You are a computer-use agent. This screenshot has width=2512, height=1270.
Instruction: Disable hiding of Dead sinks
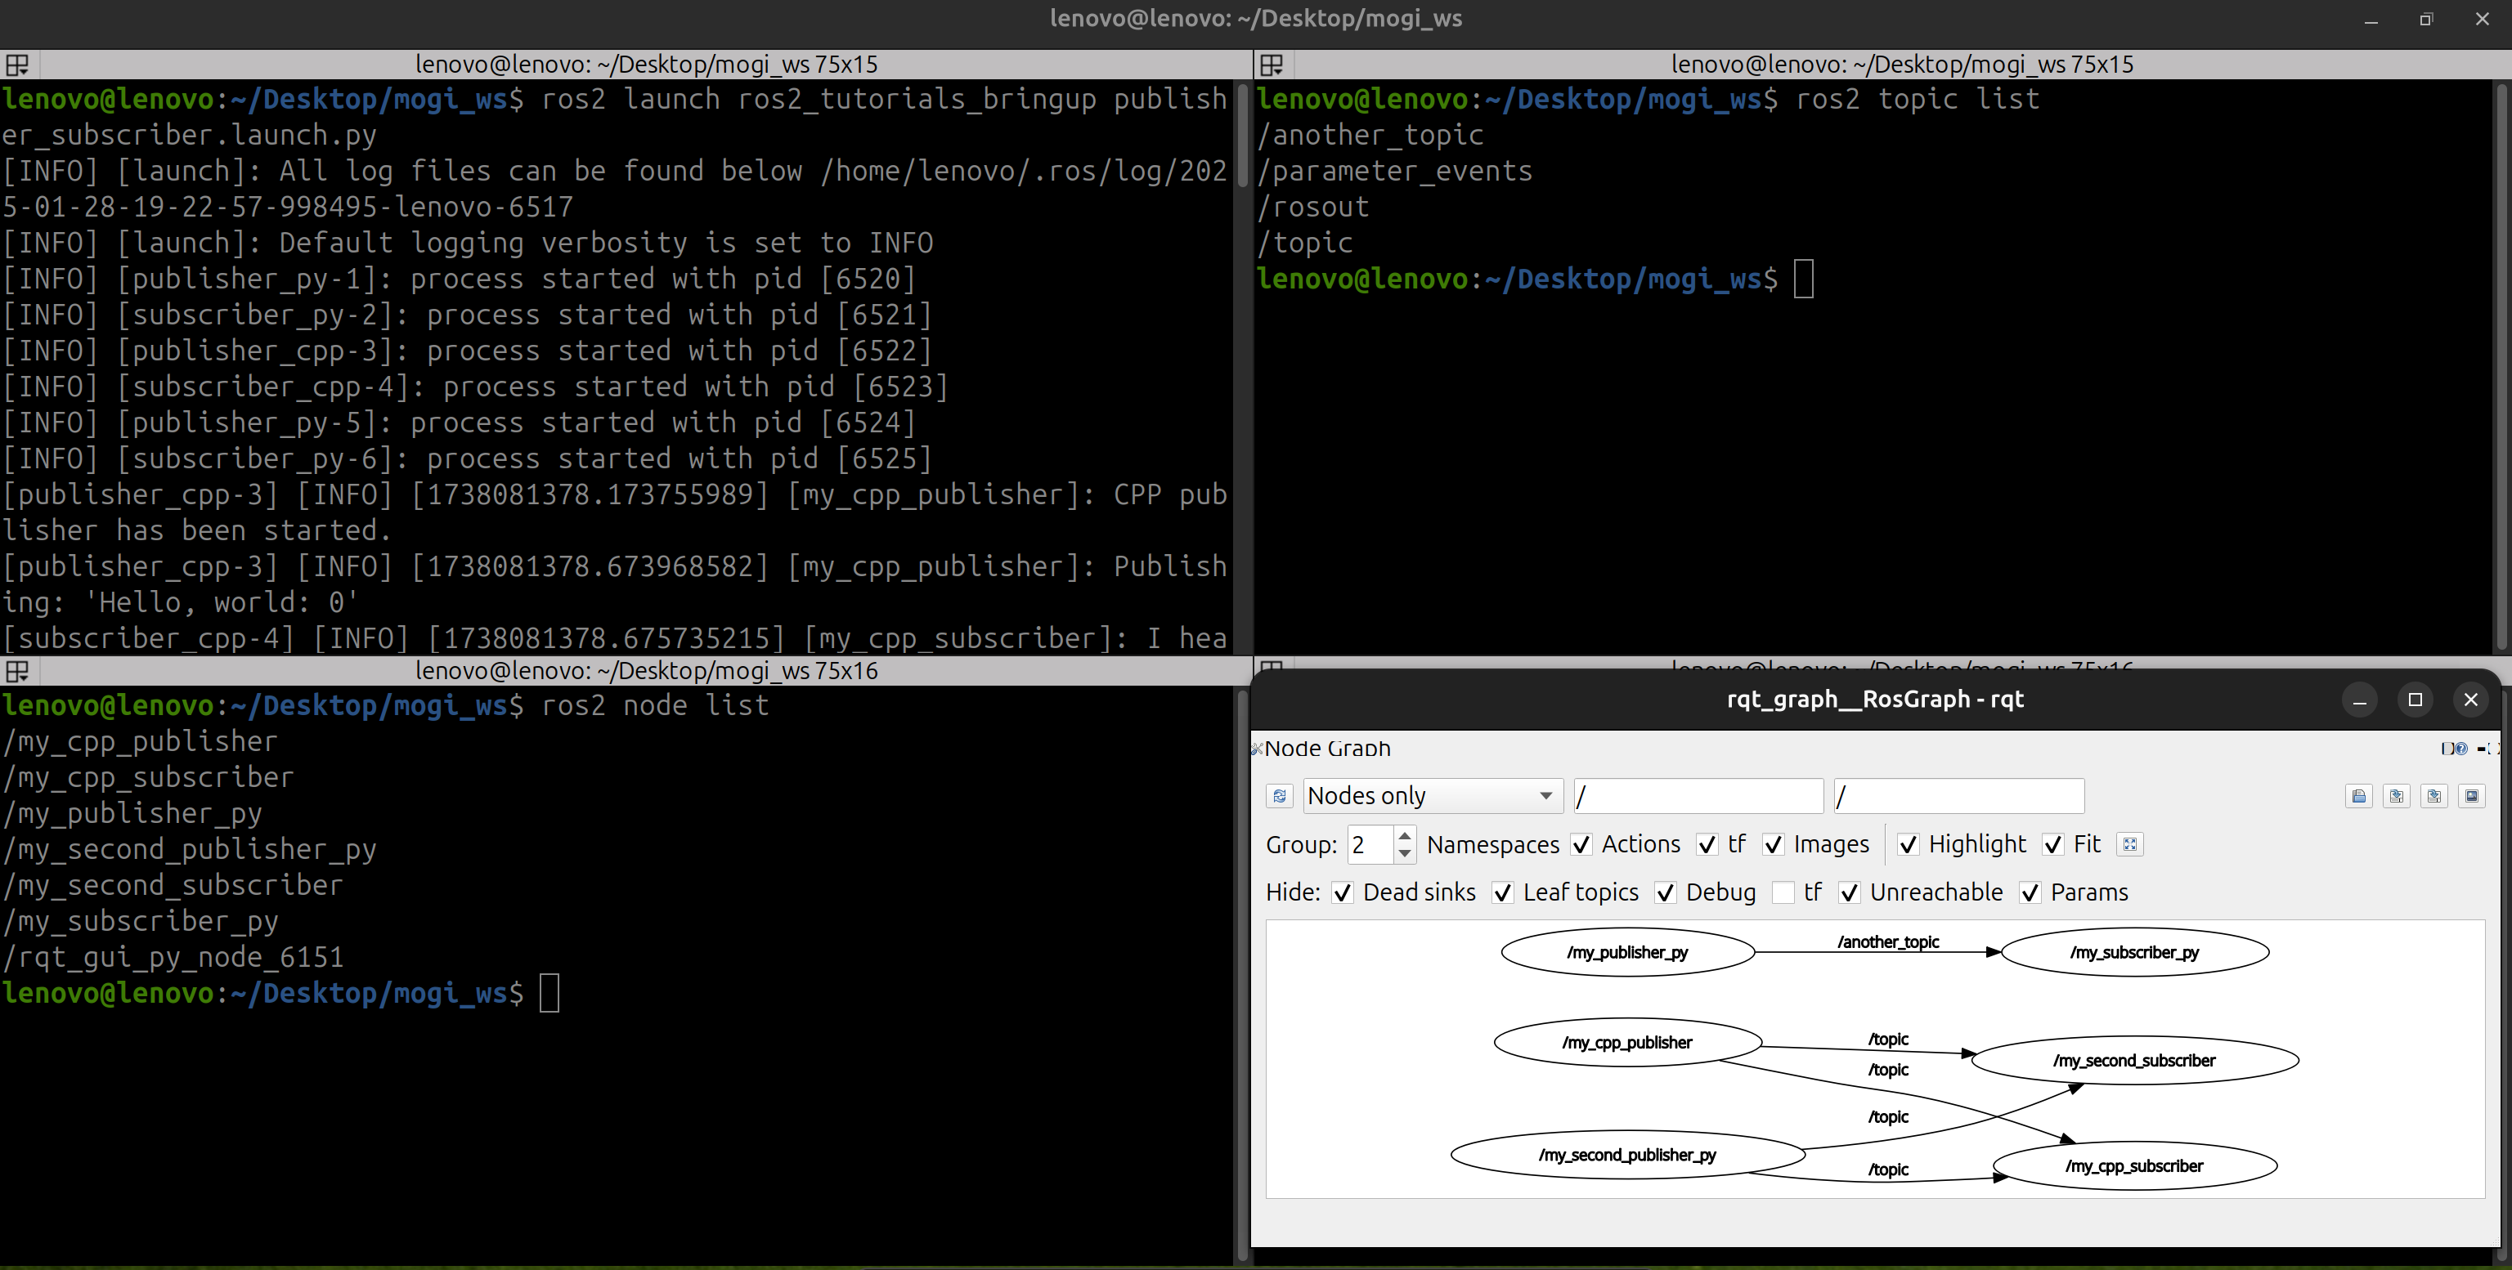[1343, 892]
